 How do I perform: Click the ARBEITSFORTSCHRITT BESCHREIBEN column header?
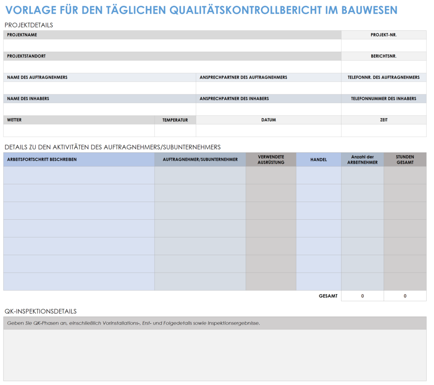(x=79, y=160)
